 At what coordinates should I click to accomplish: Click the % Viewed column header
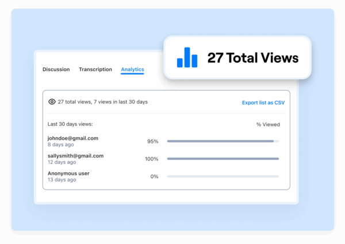tap(268, 124)
